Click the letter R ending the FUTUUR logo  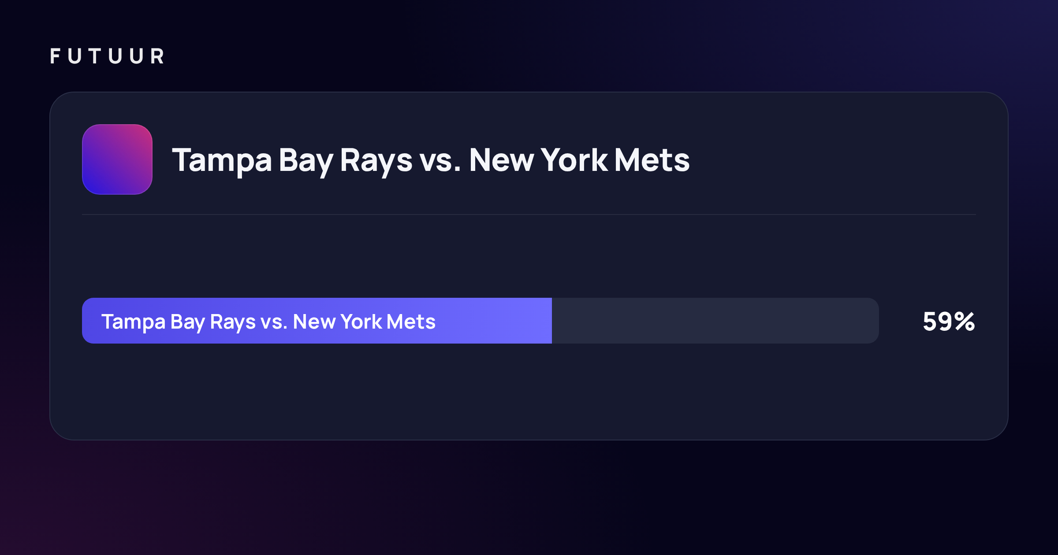(157, 56)
